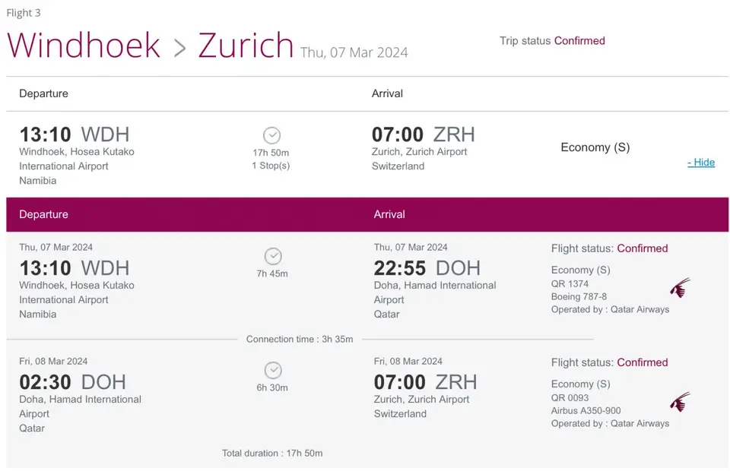The width and height of the screenshot is (730, 471).
Task: Click the Economy (S) fare class in summary row
Action: pos(595,147)
